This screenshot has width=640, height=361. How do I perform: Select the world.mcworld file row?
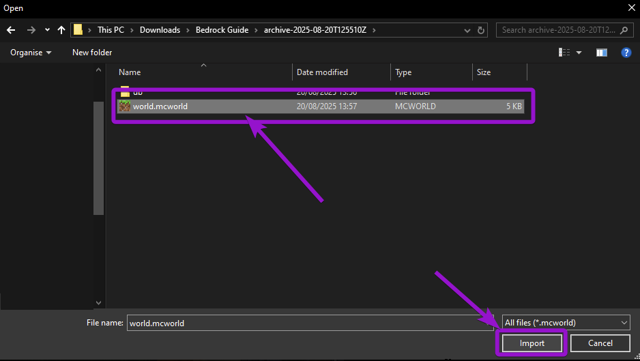coord(321,106)
